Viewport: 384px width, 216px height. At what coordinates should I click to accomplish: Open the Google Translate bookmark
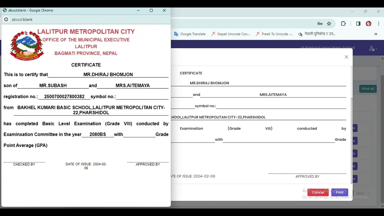pyautogui.click(x=190, y=34)
